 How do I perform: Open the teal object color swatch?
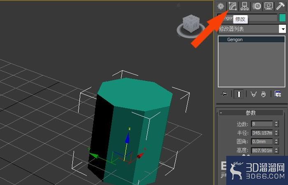pyautogui.click(x=282, y=18)
